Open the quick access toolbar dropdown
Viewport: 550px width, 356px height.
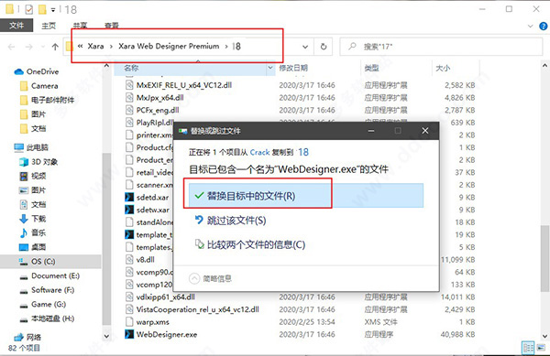53,10
